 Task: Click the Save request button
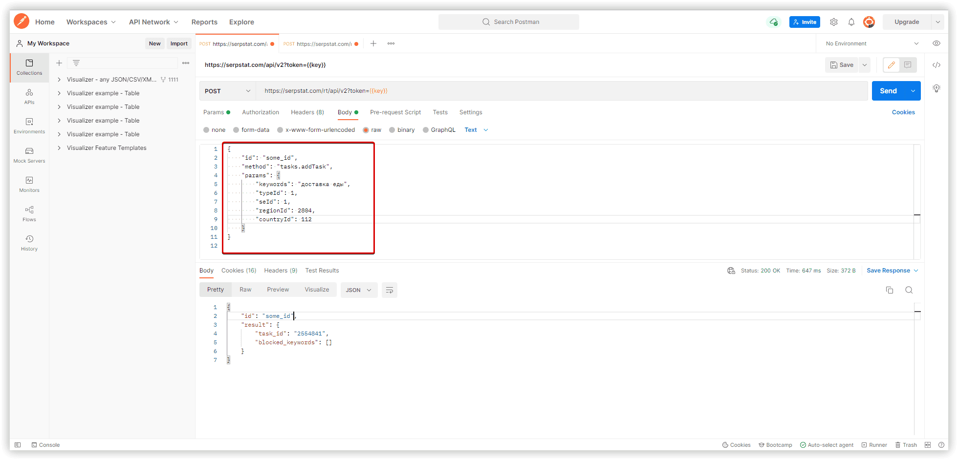tap(842, 65)
